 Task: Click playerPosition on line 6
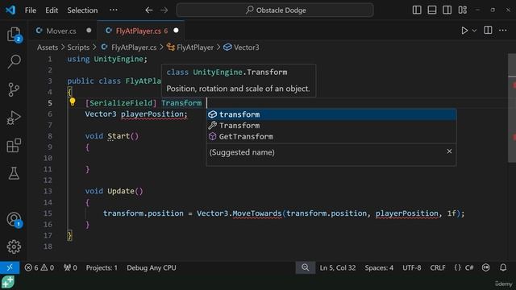[x=152, y=114]
